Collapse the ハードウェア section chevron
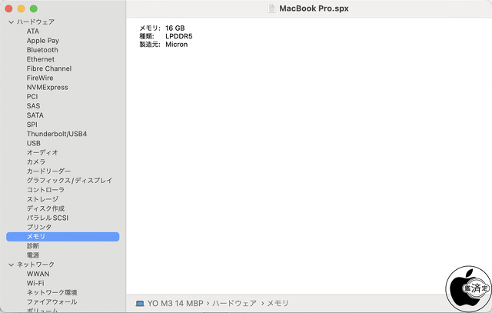 [12, 22]
